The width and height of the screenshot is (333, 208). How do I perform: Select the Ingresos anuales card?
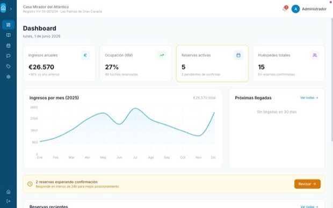[59, 63]
